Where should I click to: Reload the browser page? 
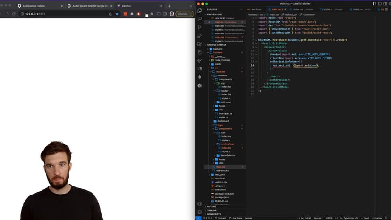14,14
